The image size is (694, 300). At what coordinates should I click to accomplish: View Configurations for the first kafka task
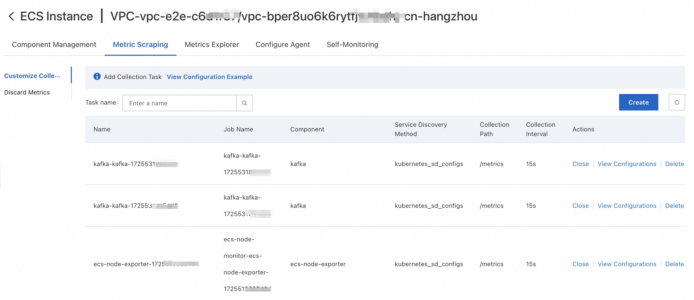[x=627, y=164]
